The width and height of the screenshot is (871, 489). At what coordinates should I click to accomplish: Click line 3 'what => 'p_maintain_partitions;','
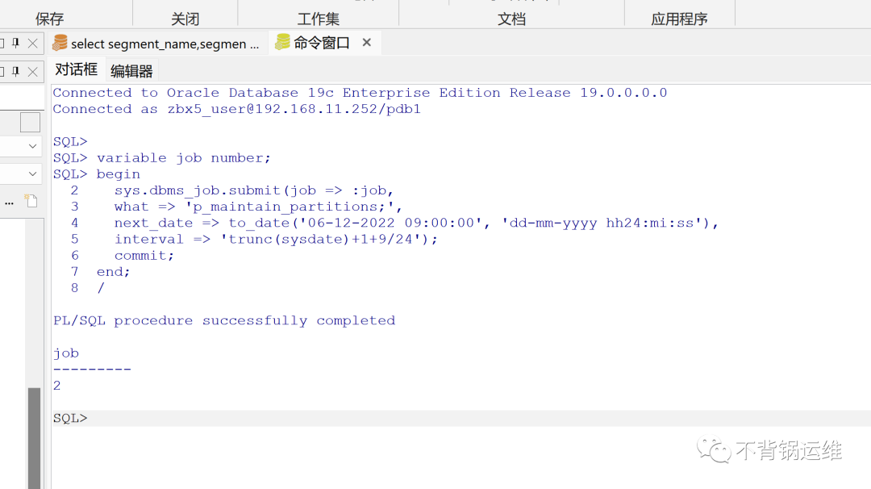(258, 207)
